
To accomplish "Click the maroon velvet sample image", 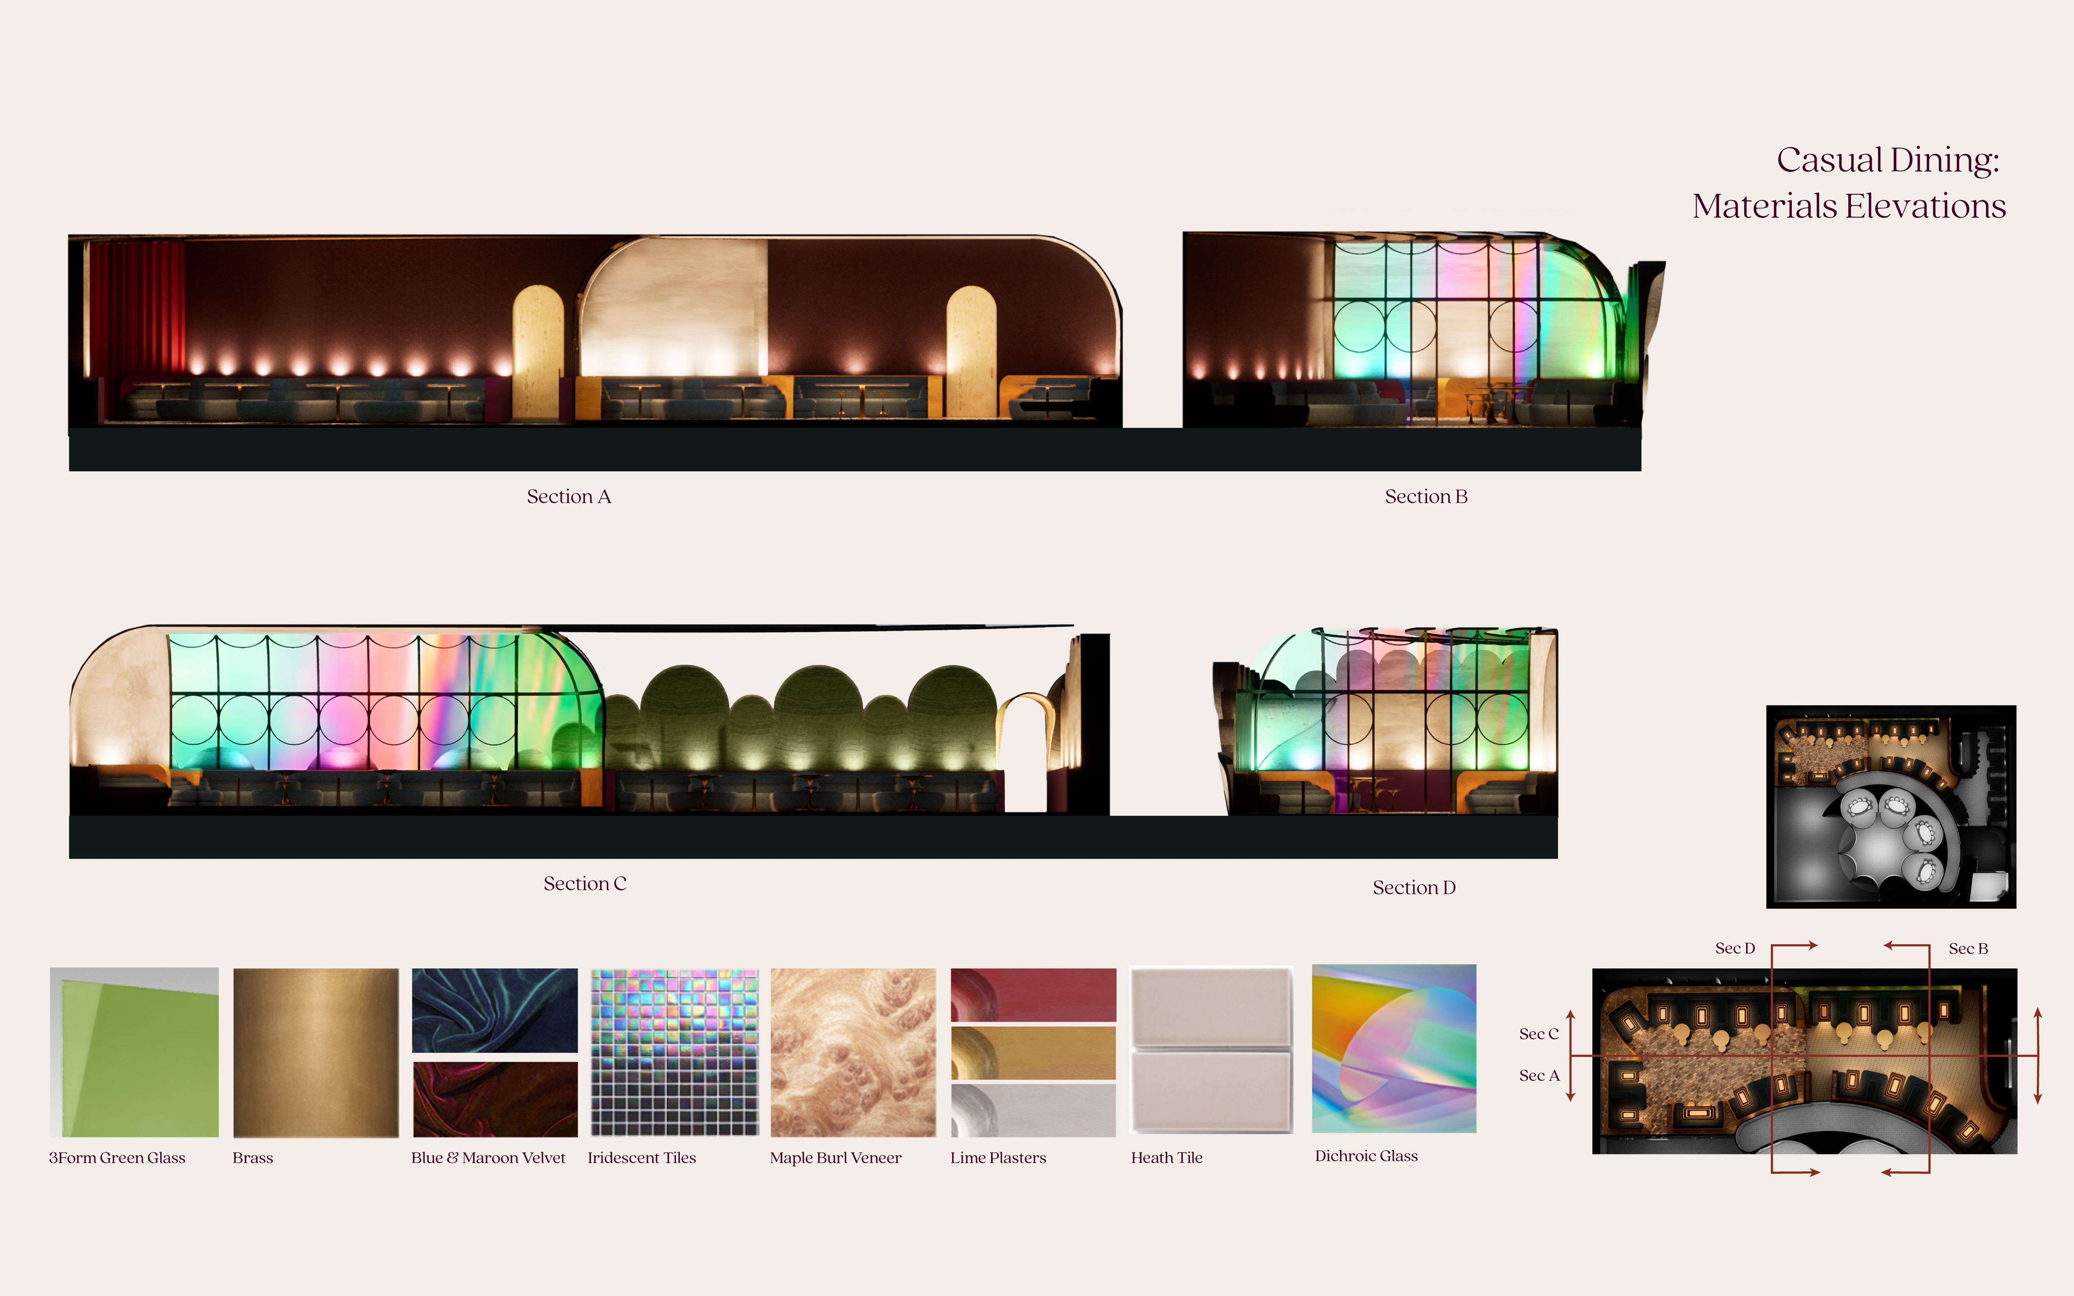I will coord(495,1099).
